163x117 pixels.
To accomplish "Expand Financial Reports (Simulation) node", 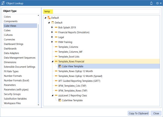I will [x=52, y=32].
